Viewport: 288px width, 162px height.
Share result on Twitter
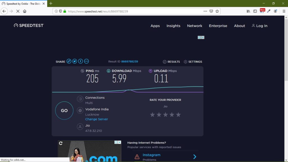(x=75, y=61)
